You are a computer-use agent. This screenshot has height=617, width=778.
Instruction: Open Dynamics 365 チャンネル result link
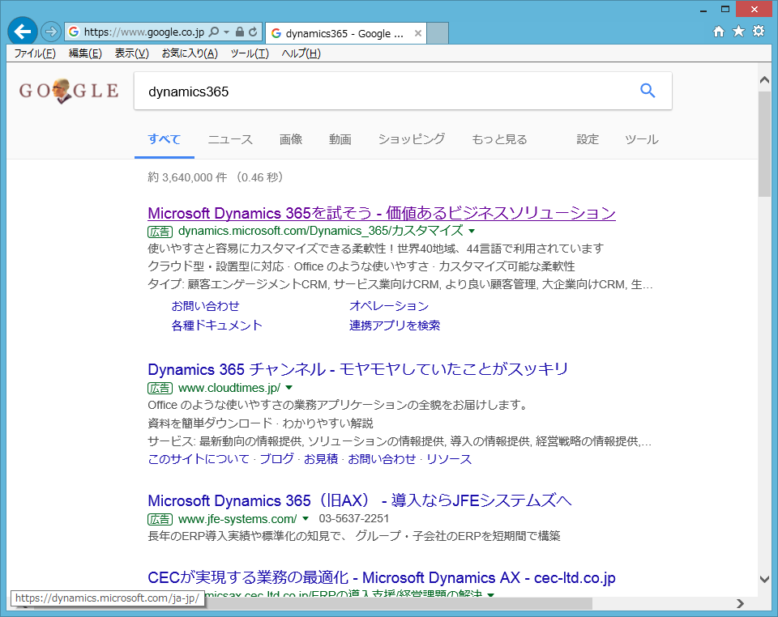357,369
